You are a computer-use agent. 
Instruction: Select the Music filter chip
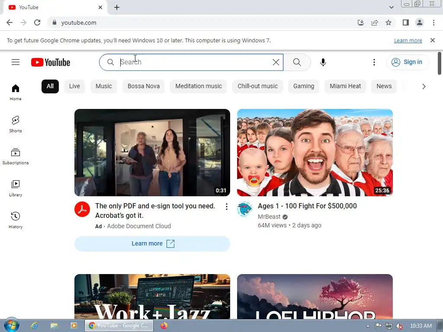[x=104, y=86]
